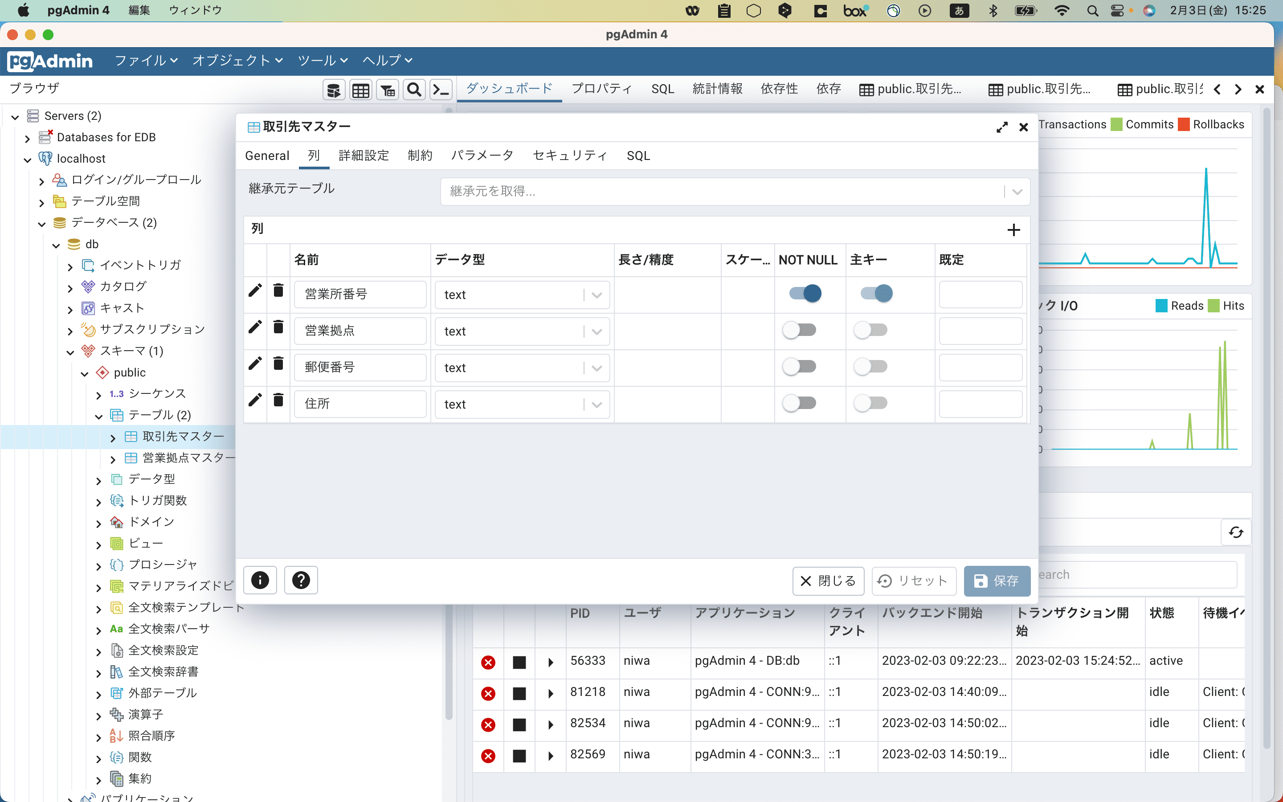
Task: Click the 保存 button to save changes
Action: point(996,581)
